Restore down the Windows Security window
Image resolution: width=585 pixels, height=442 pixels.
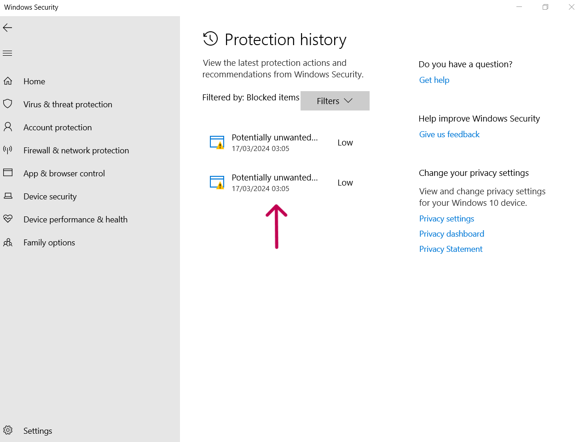point(545,7)
